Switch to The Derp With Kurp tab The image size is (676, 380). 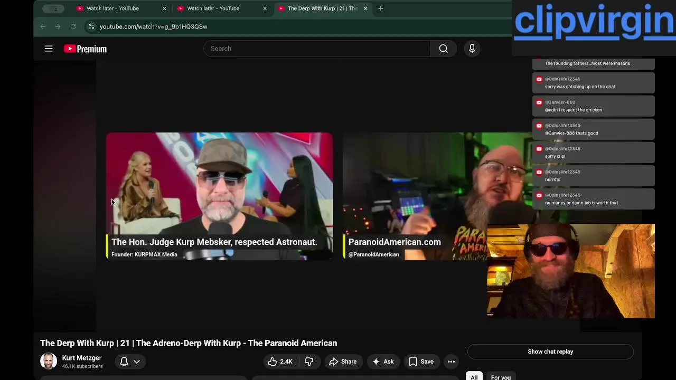(323, 8)
